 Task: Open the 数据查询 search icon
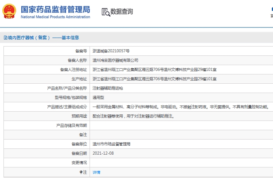(x=106, y=12)
